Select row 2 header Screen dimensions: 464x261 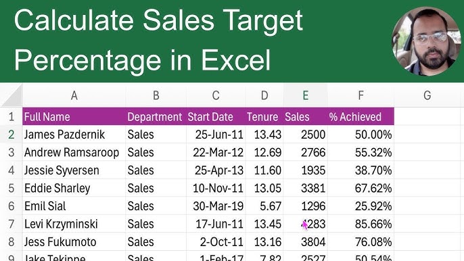11,135
